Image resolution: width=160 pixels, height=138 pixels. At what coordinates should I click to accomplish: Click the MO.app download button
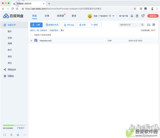(x=69, y=25)
